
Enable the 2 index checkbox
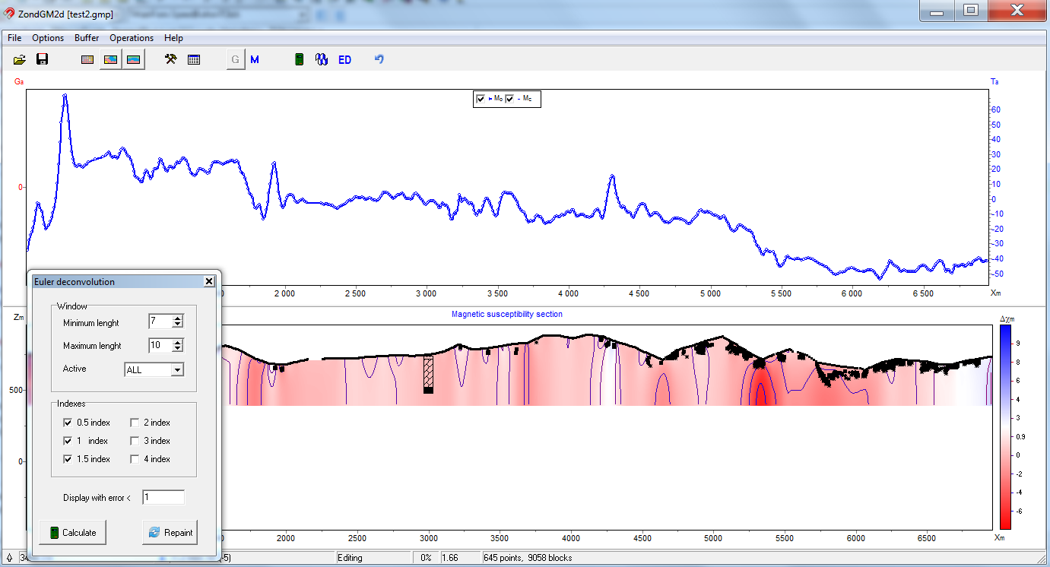point(135,423)
